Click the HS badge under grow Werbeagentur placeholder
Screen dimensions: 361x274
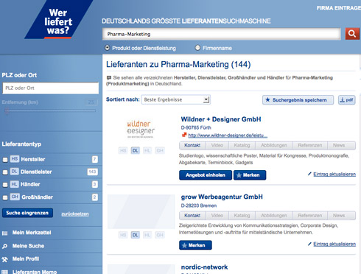tap(123, 235)
